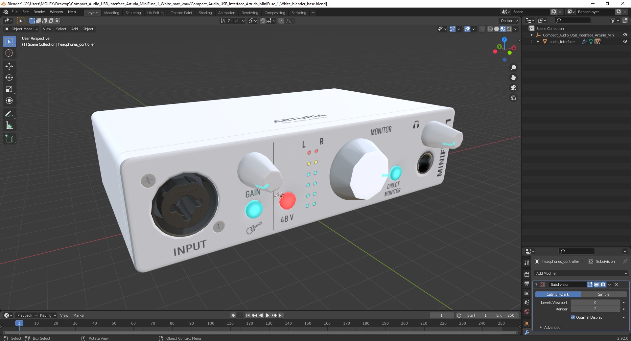Toggle X-ray display mode
Image resolution: width=631 pixels, height=341 pixels.
[482, 29]
